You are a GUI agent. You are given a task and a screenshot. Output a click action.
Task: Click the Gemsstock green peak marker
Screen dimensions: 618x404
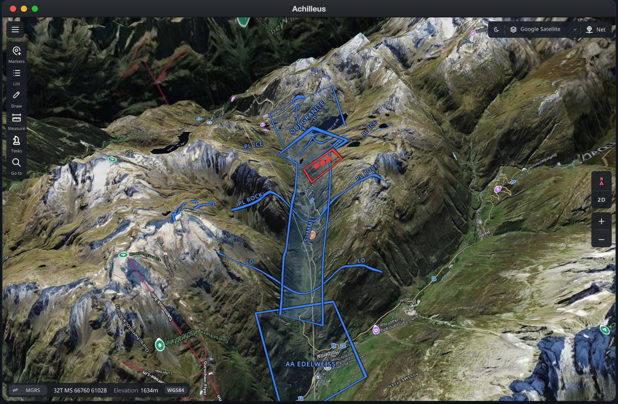click(123, 254)
